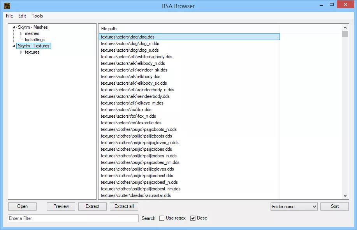Select textures\actors\elk\reindeerbody.dds row
The height and width of the screenshot is (230, 357).
(189, 96)
